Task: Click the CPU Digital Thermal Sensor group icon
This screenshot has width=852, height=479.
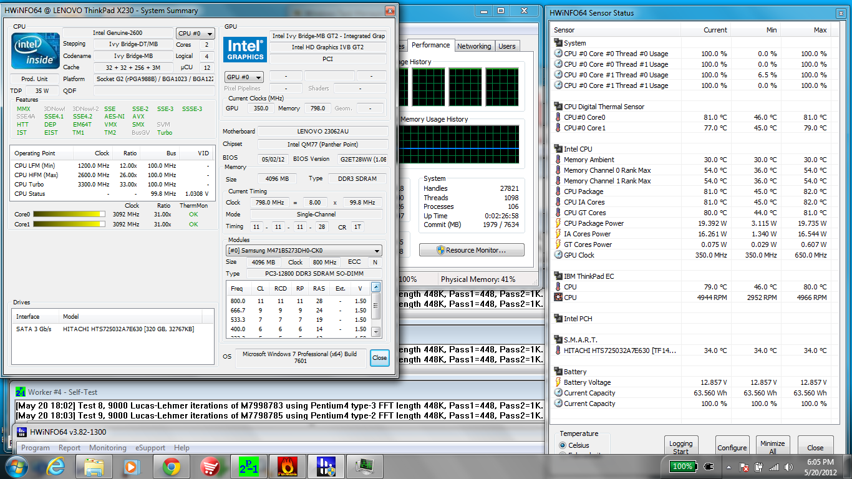Action: pos(558,107)
